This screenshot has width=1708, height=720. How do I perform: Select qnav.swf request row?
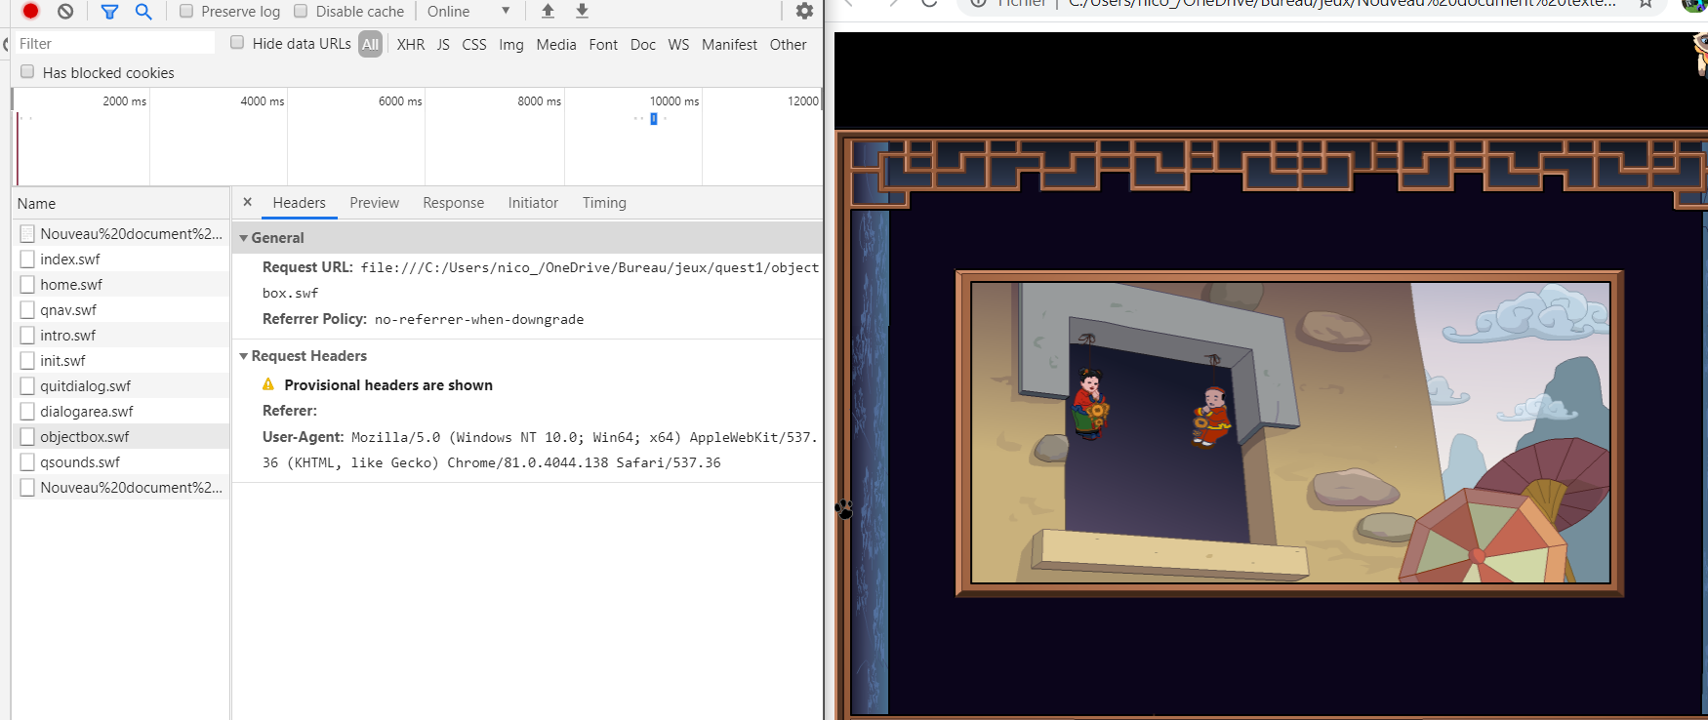121,309
